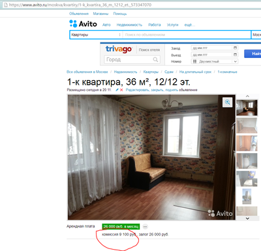The height and width of the screenshot is (251, 261).
Task: Click the search-by-listings input field
Action: [187, 35]
